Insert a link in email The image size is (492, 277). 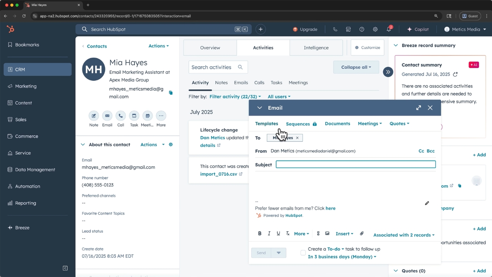click(x=318, y=234)
